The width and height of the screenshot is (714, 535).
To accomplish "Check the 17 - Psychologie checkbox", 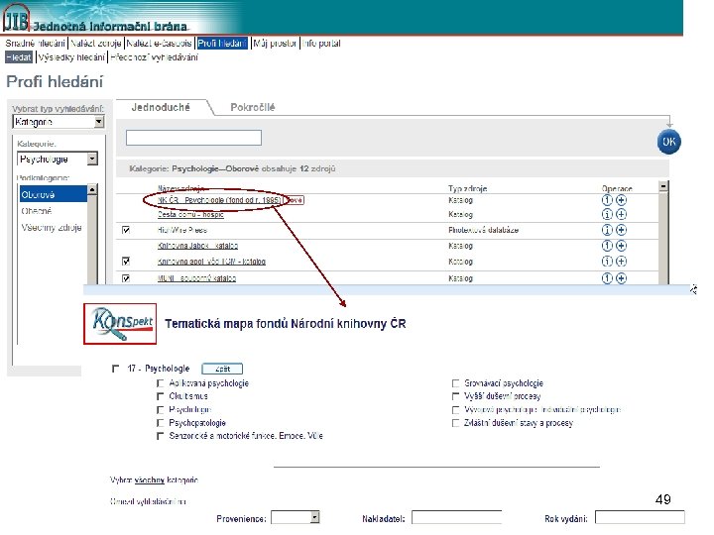I will click(x=115, y=368).
